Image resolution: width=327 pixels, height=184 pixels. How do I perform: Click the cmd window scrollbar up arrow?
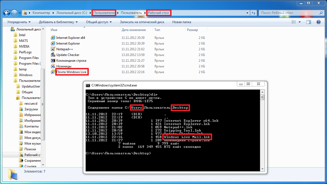coord(262,93)
